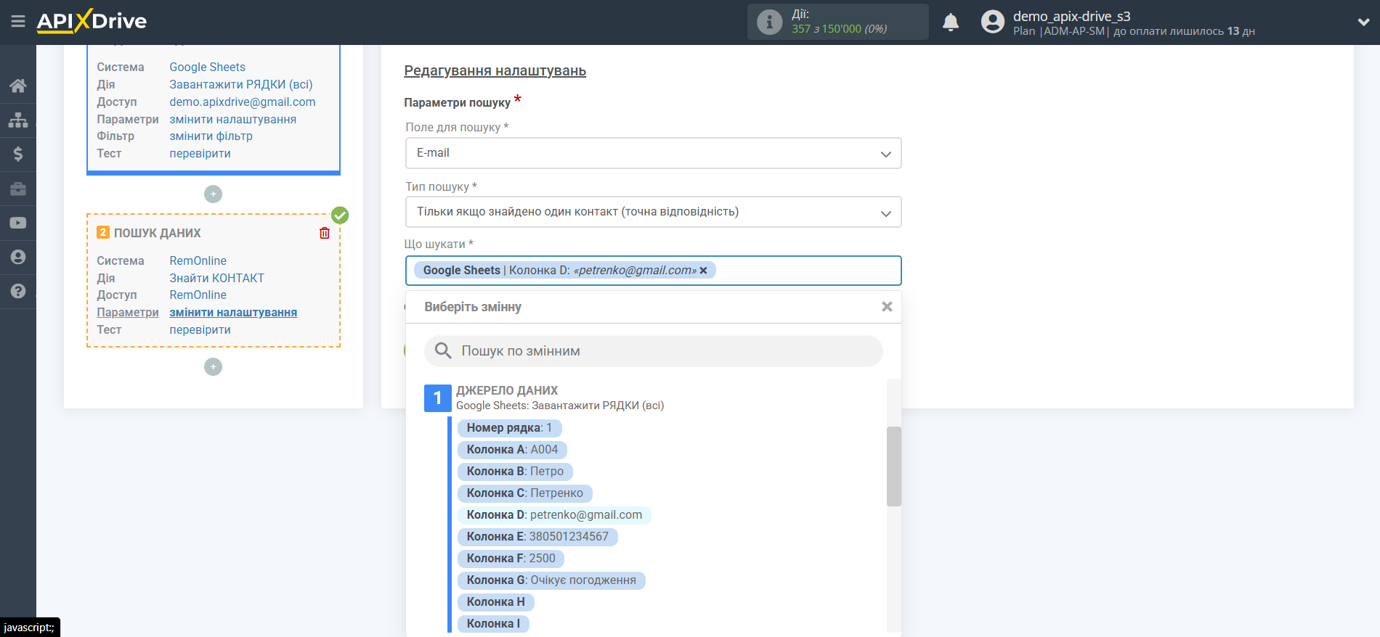The image size is (1380, 637).
Task: Focus the Пошук по змінним field
Action: tap(653, 351)
